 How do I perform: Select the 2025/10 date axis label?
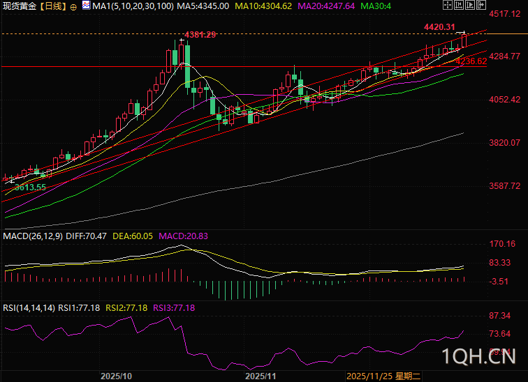(116, 376)
